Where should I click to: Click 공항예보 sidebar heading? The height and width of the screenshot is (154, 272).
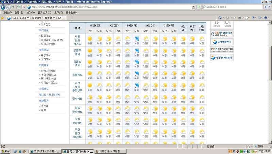point(44,89)
